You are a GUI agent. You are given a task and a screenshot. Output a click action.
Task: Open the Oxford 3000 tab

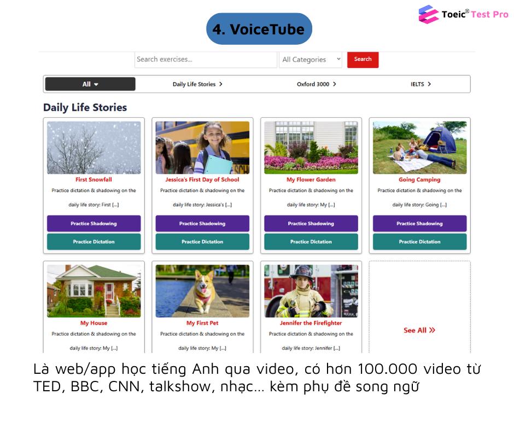[x=317, y=84]
